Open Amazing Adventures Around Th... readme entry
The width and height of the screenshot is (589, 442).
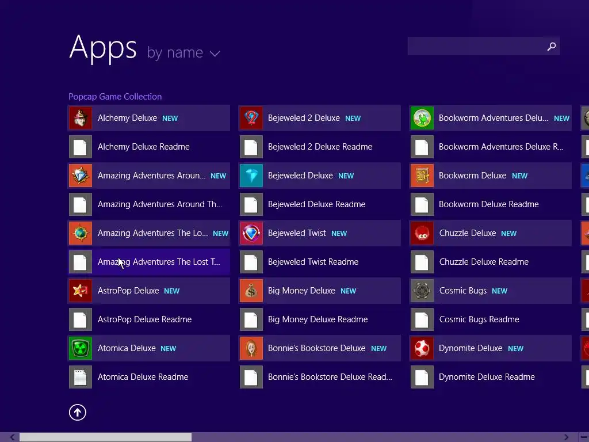(149, 204)
